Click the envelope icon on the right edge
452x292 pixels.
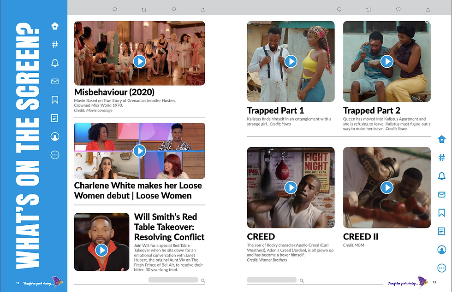point(442,195)
